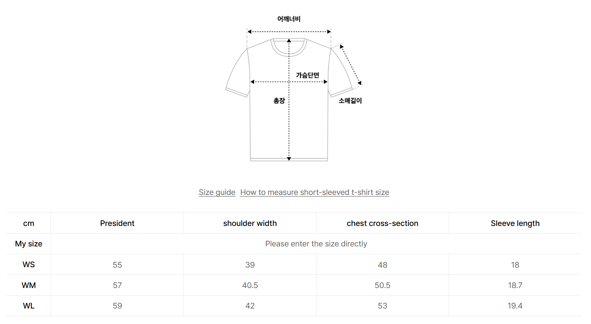The height and width of the screenshot is (324, 591).
Task: Select the 가슴단면 chest label on diagram
Action: point(307,75)
